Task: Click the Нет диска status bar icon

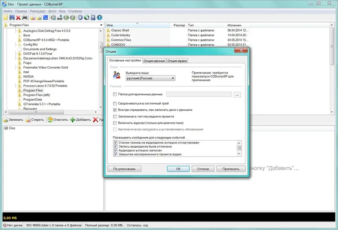Action: tap(5, 225)
